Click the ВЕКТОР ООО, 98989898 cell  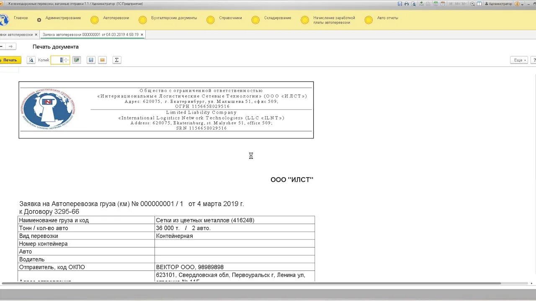tap(234, 267)
